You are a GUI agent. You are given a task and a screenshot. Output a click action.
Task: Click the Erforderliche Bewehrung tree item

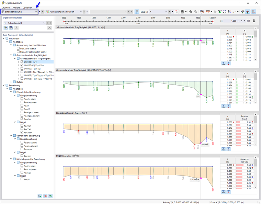coord(28,92)
